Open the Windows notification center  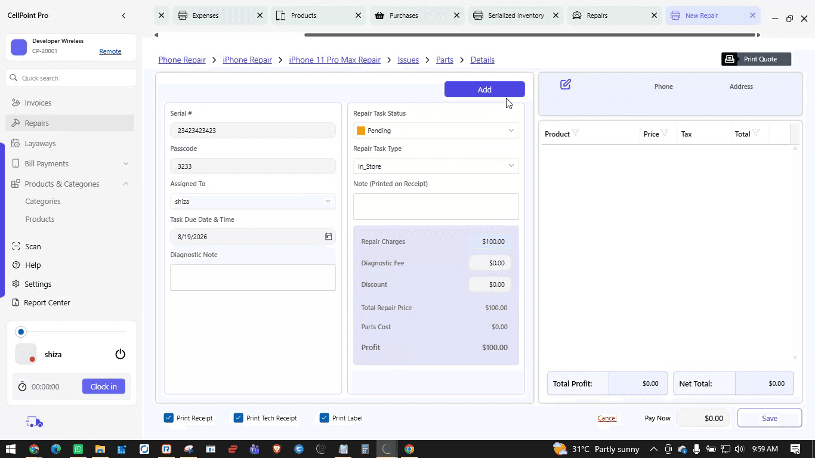click(795, 449)
